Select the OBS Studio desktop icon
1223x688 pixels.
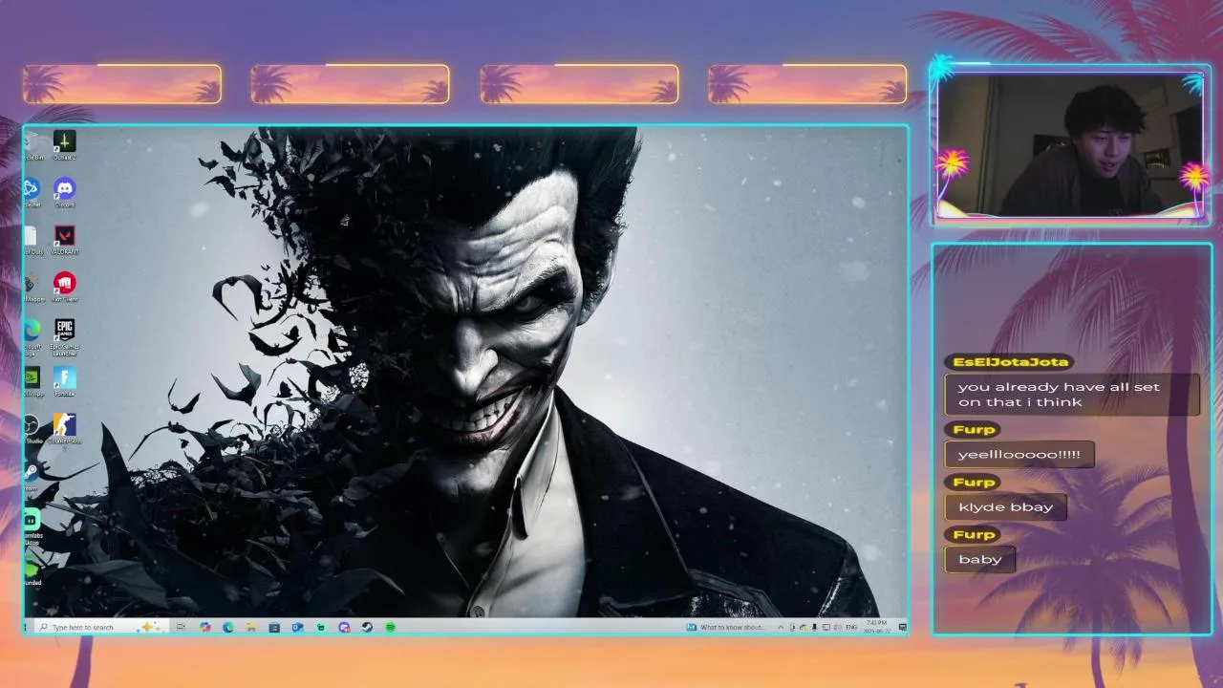point(32,429)
